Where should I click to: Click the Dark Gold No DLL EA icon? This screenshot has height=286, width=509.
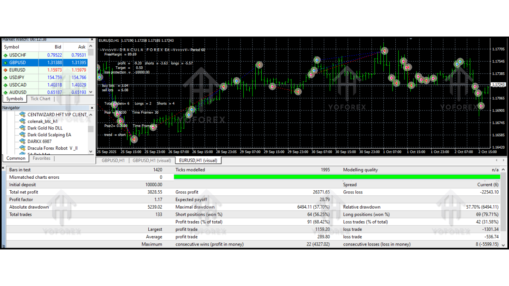tap(22, 128)
